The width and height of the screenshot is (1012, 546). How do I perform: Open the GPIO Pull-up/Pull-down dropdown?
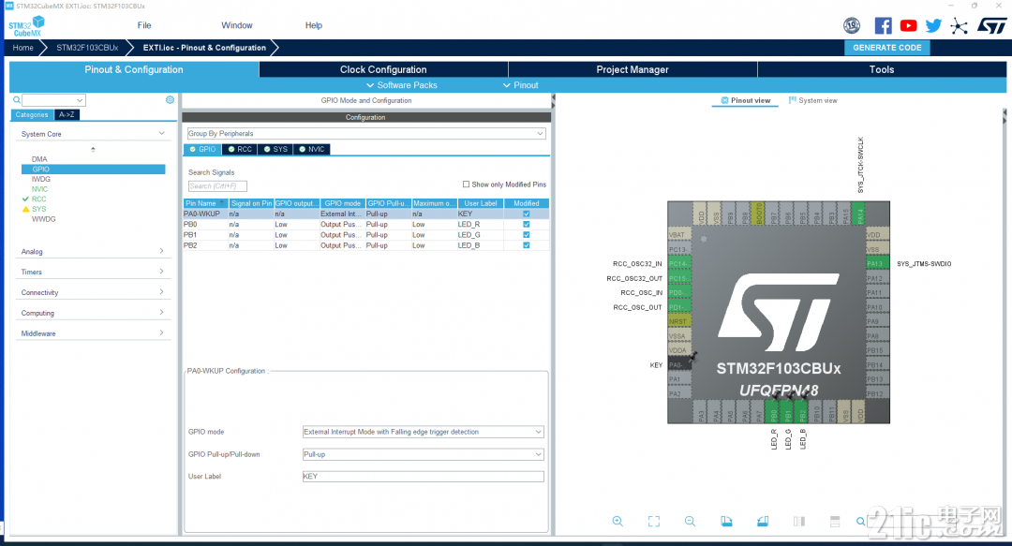(424, 454)
